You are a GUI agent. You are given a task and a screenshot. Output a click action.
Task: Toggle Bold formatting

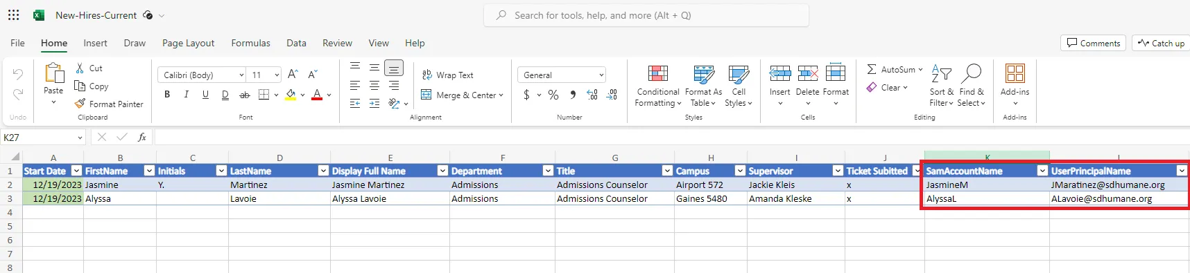166,95
